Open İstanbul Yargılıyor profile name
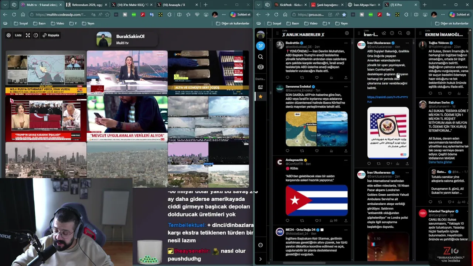Viewport: 473px width, 266px height. tap(441, 211)
